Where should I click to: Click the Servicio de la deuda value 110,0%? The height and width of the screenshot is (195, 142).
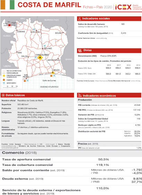(103, 188)
